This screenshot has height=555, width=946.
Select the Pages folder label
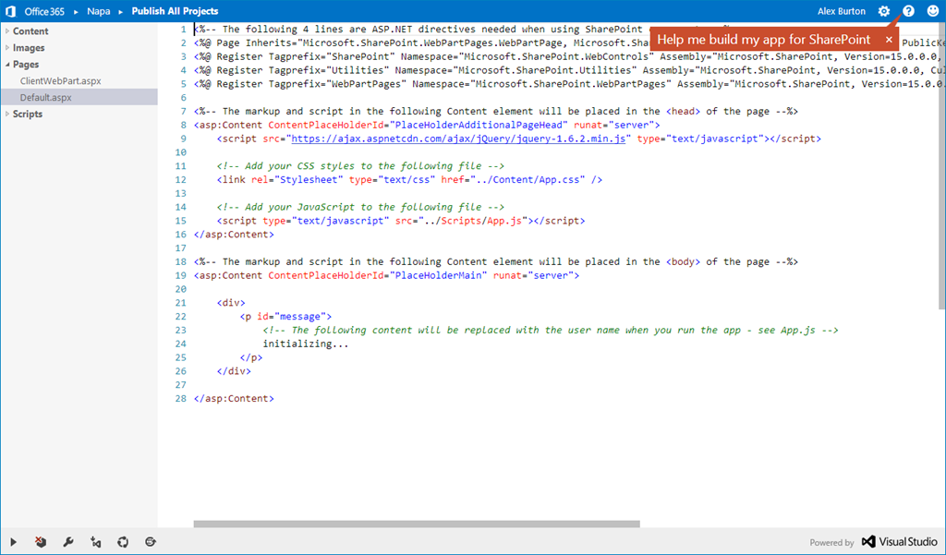click(x=26, y=64)
